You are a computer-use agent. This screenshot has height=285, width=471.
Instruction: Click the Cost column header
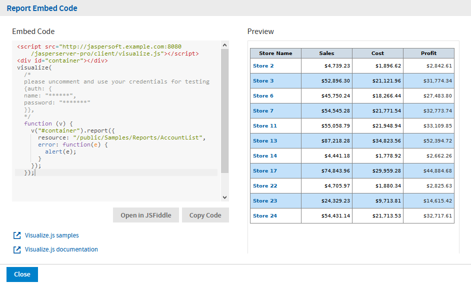pyautogui.click(x=378, y=53)
